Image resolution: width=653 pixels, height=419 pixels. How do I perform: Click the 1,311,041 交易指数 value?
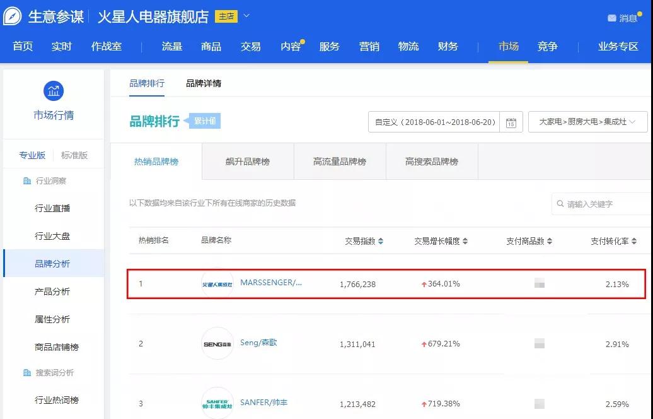click(358, 345)
